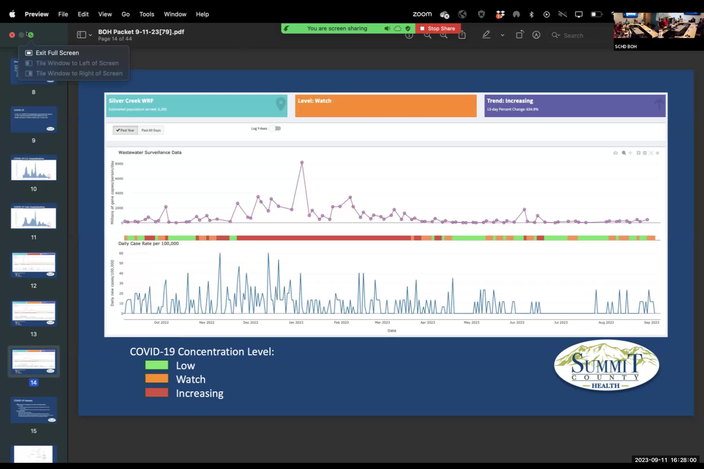Click the Stop Share button
This screenshot has width=704, height=469.
click(x=438, y=28)
